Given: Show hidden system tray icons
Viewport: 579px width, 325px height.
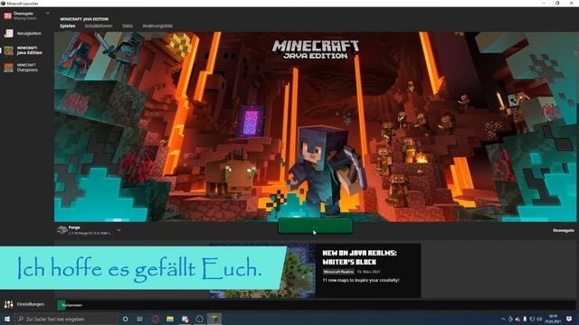Looking at the screenshot, I should point(503,319).
